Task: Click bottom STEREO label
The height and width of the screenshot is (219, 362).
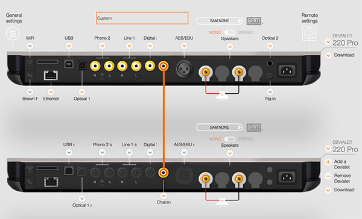Action: pos(246,139)
